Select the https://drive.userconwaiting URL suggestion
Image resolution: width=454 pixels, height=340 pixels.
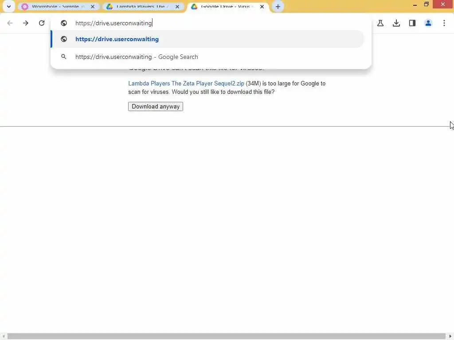pos(207,39)
